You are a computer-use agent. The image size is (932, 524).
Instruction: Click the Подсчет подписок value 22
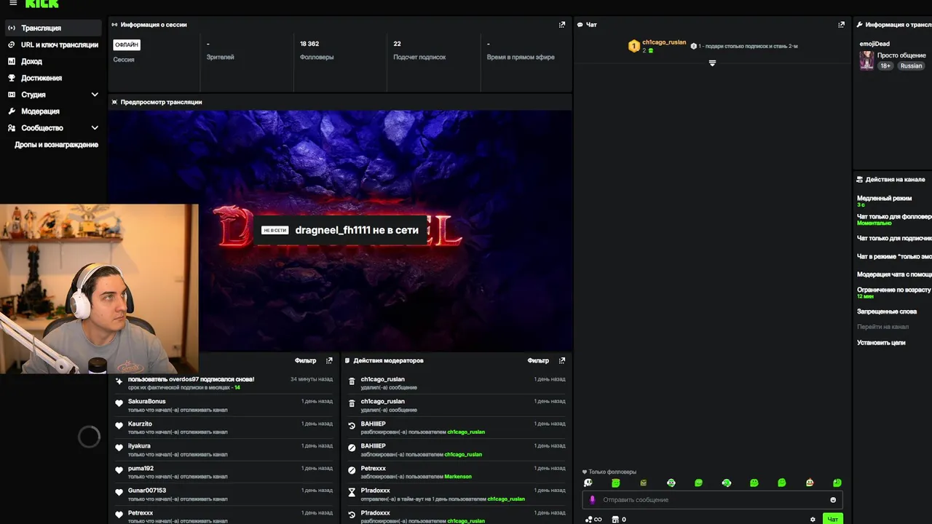point(397,44)
